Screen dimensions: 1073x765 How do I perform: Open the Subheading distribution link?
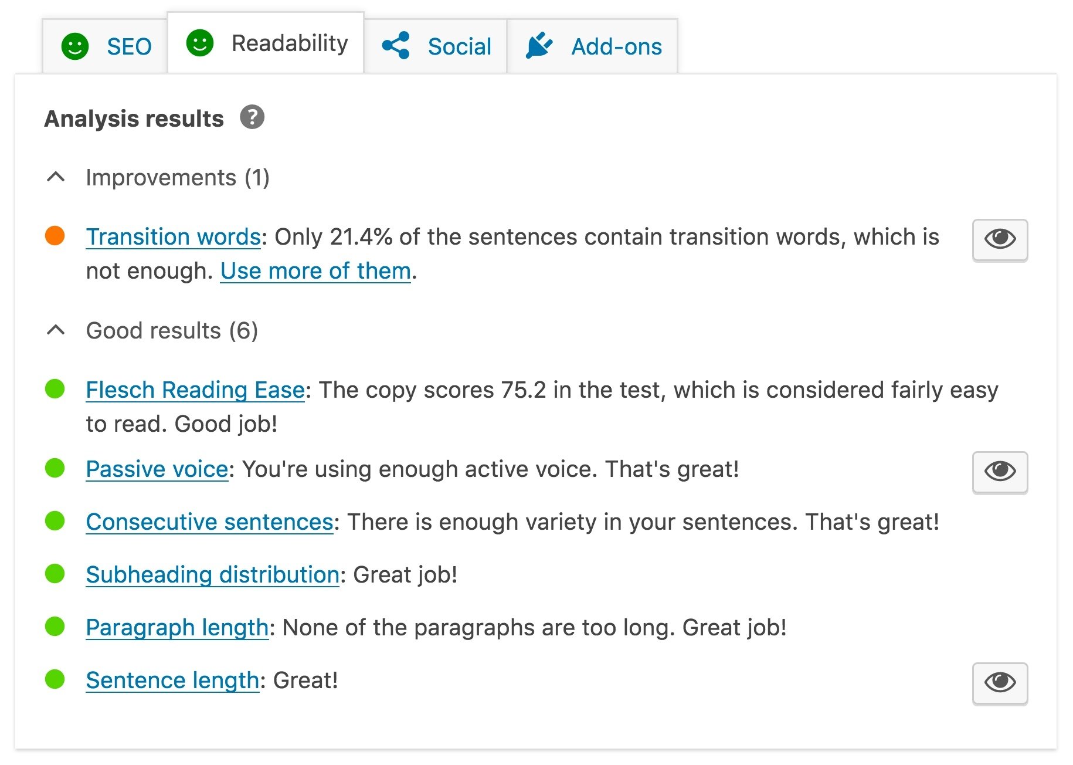coord(212,574)
